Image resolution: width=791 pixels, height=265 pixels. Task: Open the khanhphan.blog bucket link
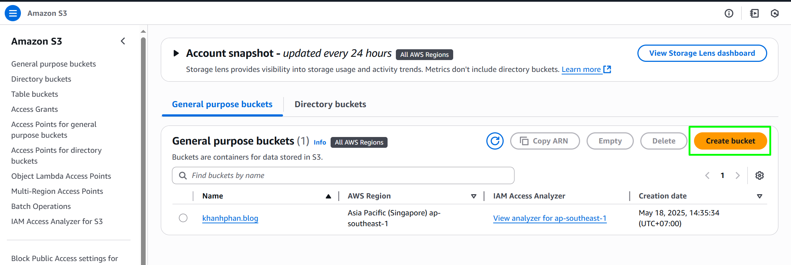click(x=230, y=218)
